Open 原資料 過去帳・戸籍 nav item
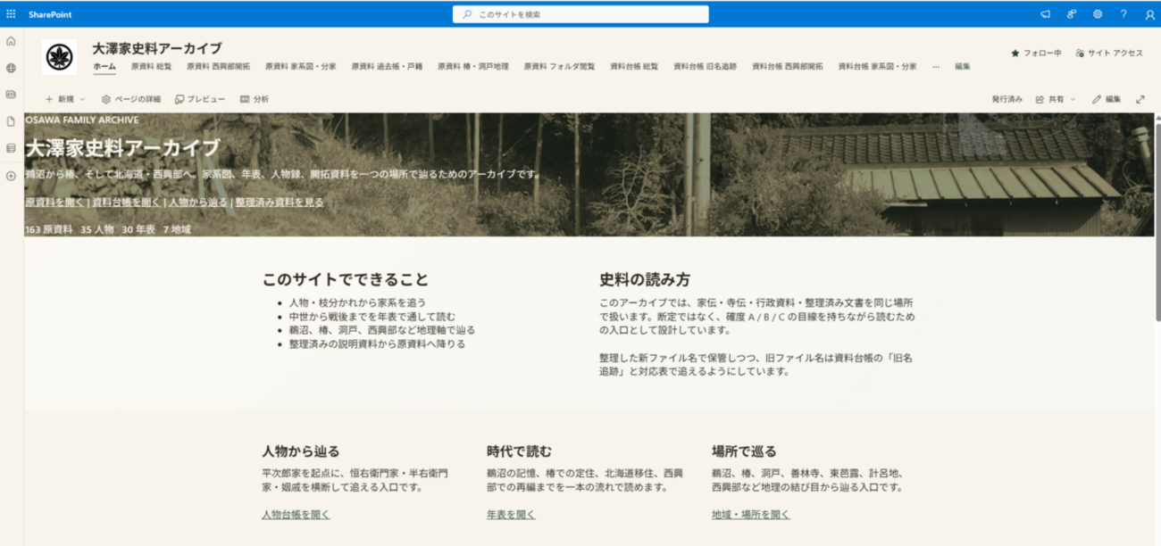 tap(388, 67)
